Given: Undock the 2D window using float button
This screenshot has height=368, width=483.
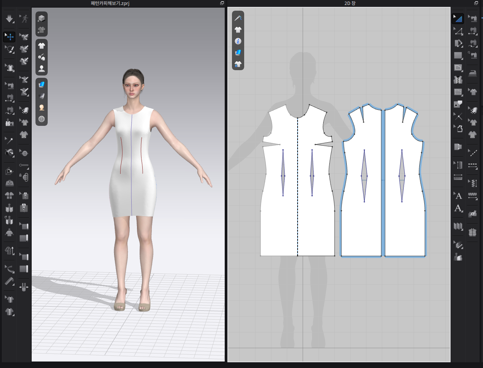Looking at the screenshot, I should [476, 3].
